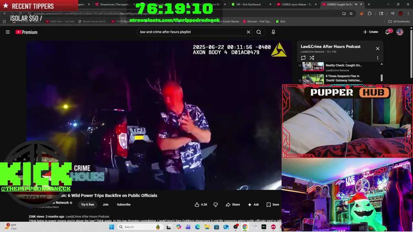Open Outlook on the taskbar

click(226, 227)
